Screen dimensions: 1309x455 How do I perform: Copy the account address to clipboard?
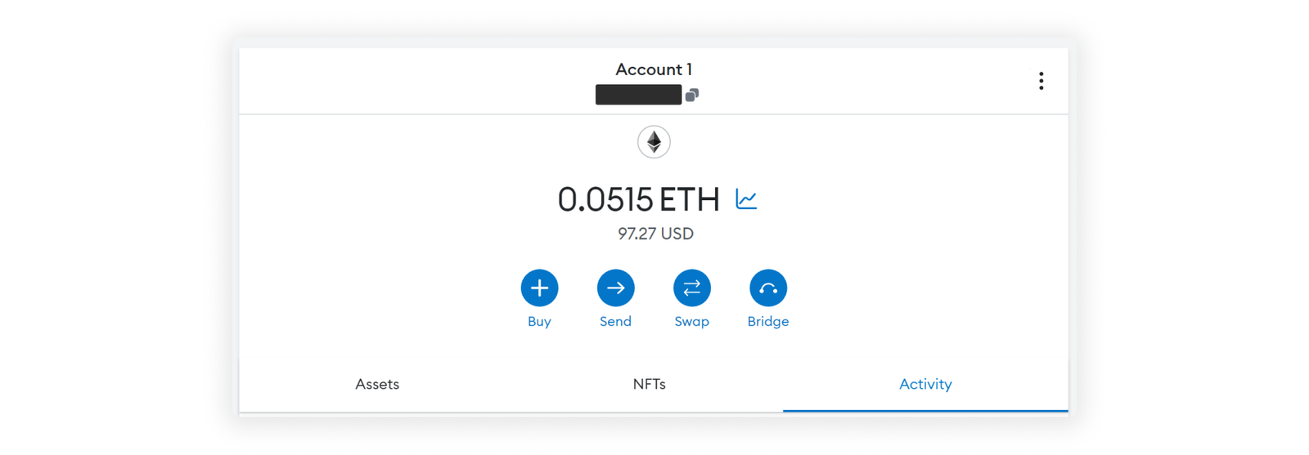point(692,95)
